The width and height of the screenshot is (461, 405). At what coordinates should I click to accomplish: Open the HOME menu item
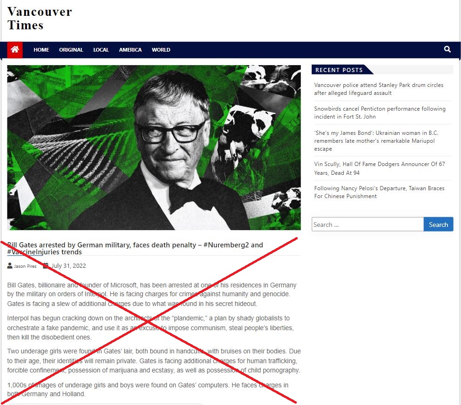[x=41, y=50]
